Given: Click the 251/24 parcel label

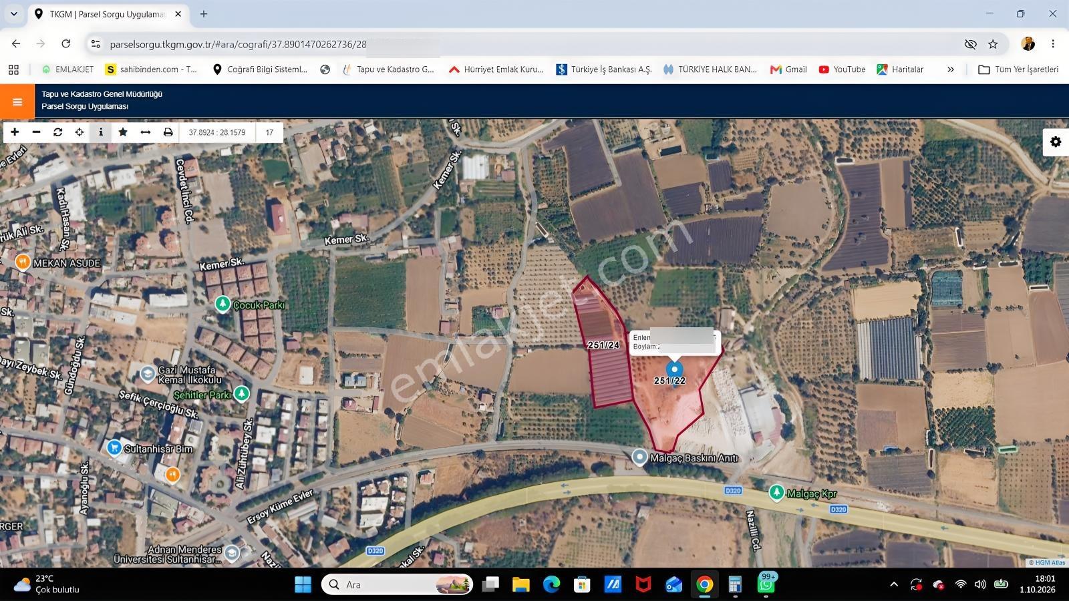Looking at the screenshot, I should coord(603,345).
